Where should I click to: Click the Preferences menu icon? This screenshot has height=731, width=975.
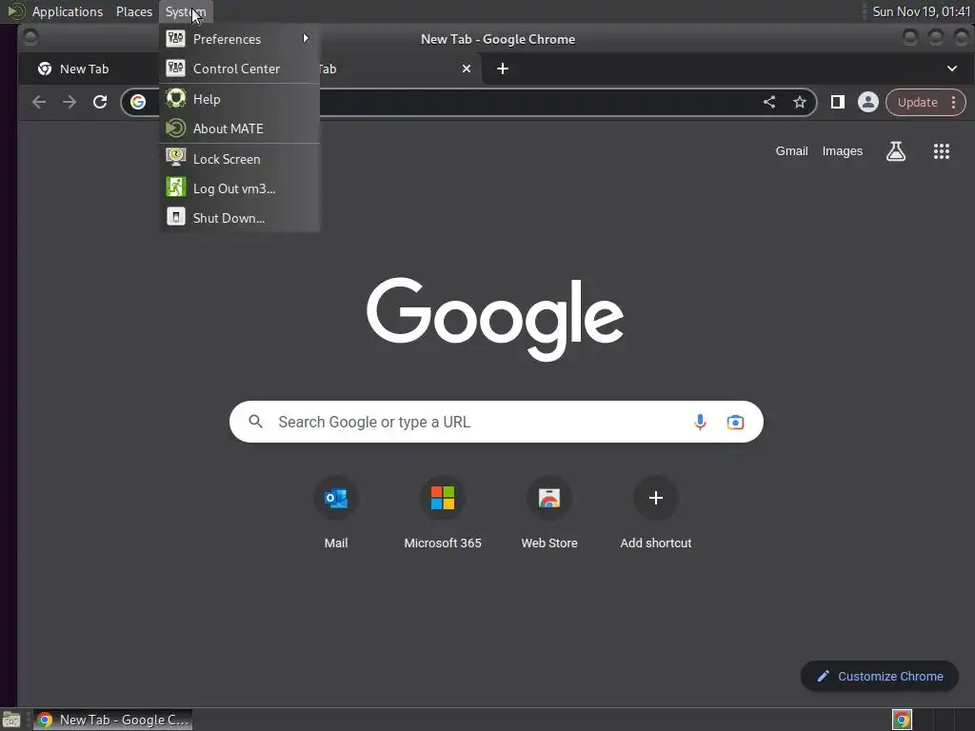175,38
